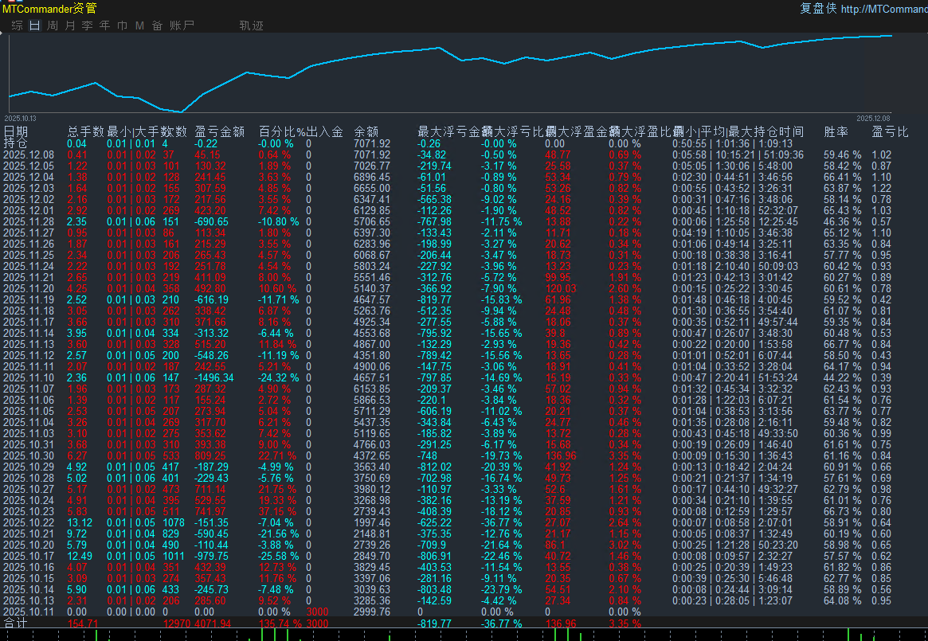The image size is (928, 641).
Task: Click the 合计 totals row
Action: (15, 623)
